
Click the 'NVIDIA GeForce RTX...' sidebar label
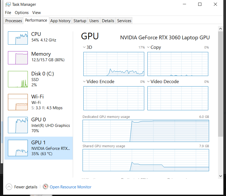(51, 149)
